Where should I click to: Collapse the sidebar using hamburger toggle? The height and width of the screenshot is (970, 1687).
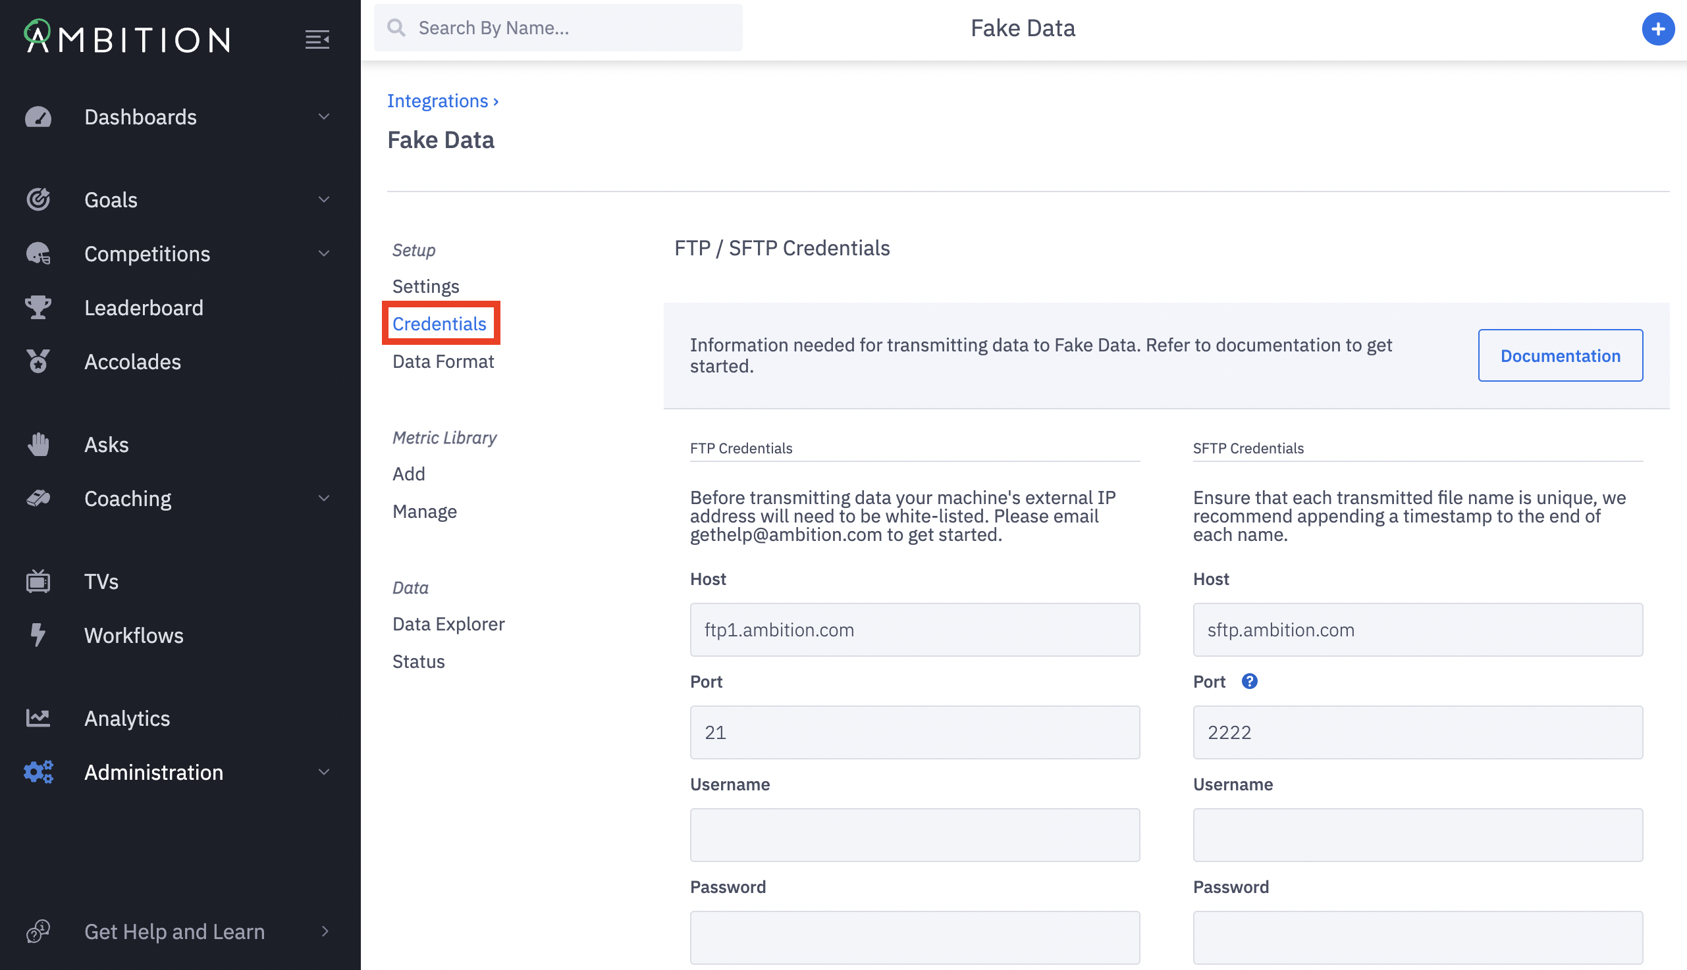pos(317,39)
